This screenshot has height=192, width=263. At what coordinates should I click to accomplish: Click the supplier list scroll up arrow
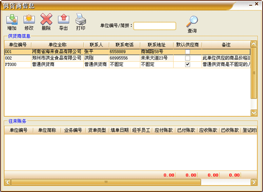point(254,44)
